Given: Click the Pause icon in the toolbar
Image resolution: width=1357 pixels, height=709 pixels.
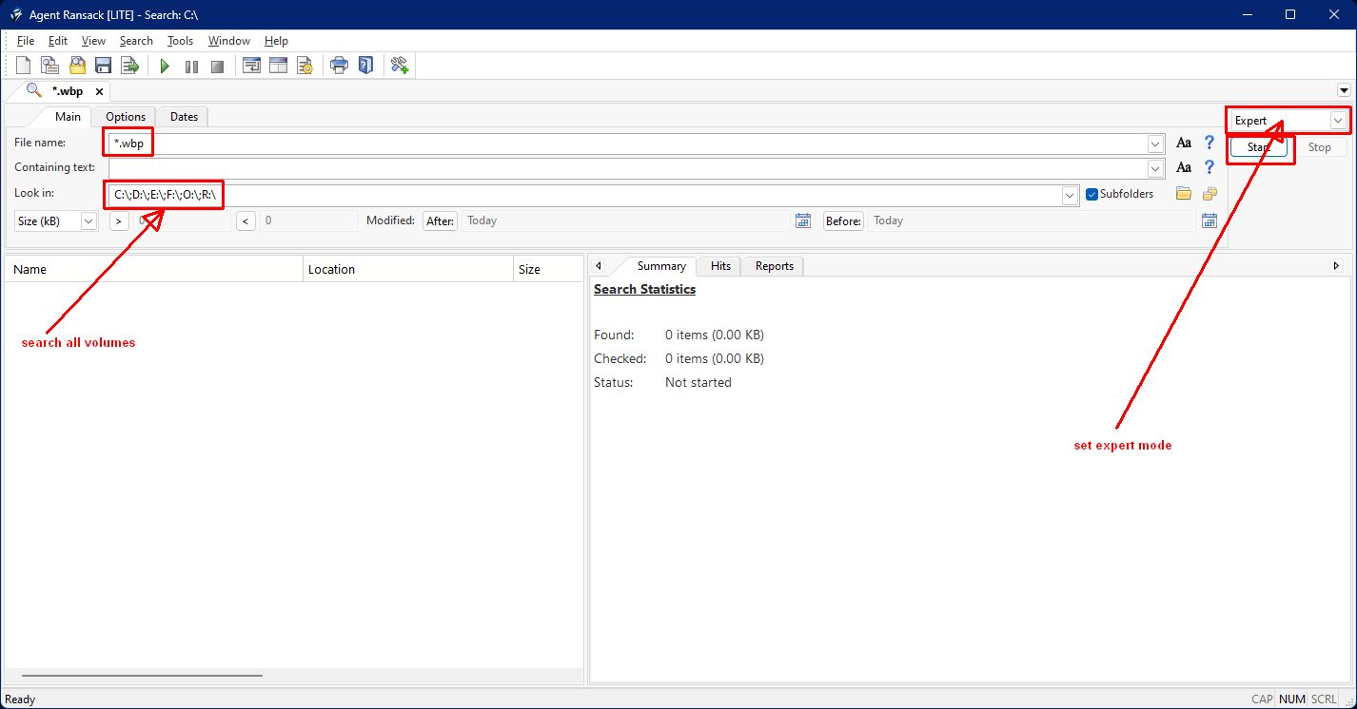Looking at the screenshot, I should (x=191, y=66).
